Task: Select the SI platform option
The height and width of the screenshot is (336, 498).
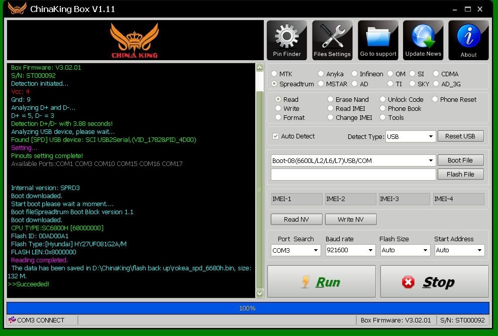Action: (412, 74)
